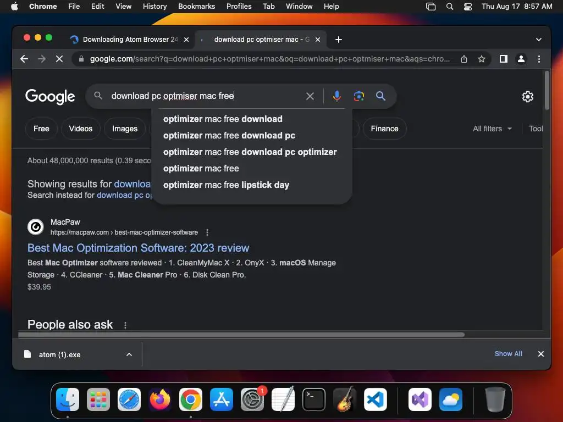563x422 pixels.
Task: Open the File menu
Action: 74,7
